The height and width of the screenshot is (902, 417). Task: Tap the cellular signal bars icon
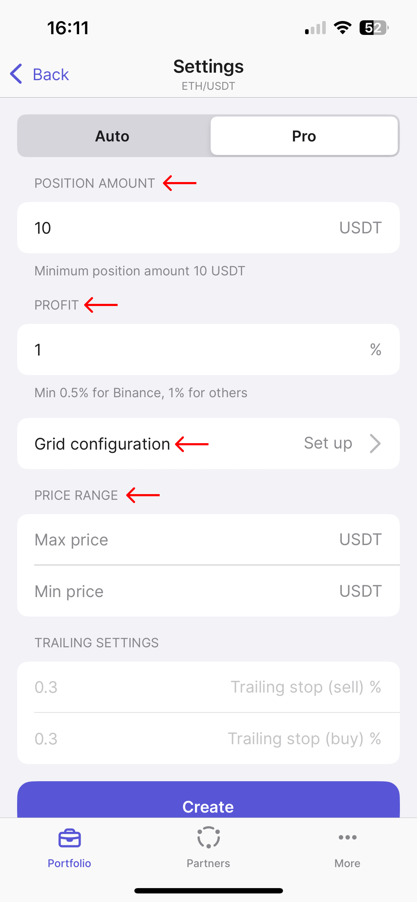tap(315, 28)
